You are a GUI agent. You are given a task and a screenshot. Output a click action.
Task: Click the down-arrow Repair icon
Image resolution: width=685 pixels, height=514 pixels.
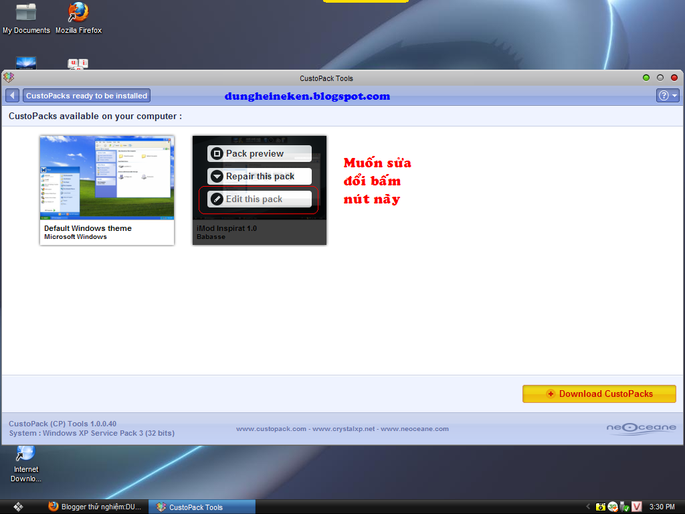(x=217, y=176)
